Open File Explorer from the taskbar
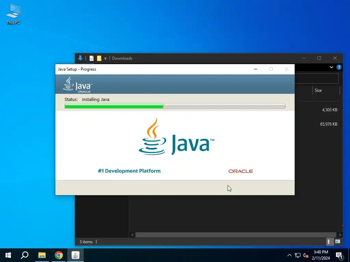350x262 pixels. click(x=42, y=255)
